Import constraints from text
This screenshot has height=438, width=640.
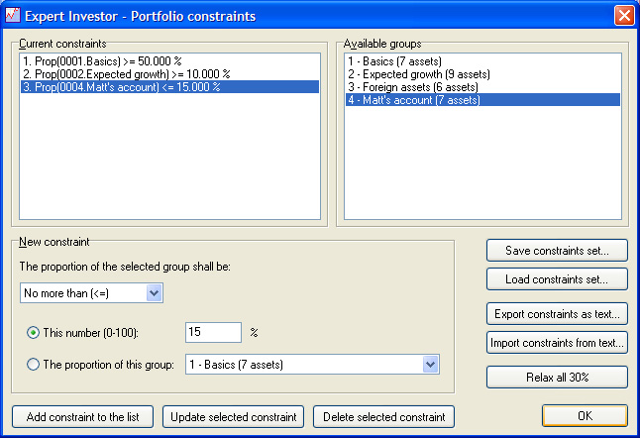tap(557, 343)
